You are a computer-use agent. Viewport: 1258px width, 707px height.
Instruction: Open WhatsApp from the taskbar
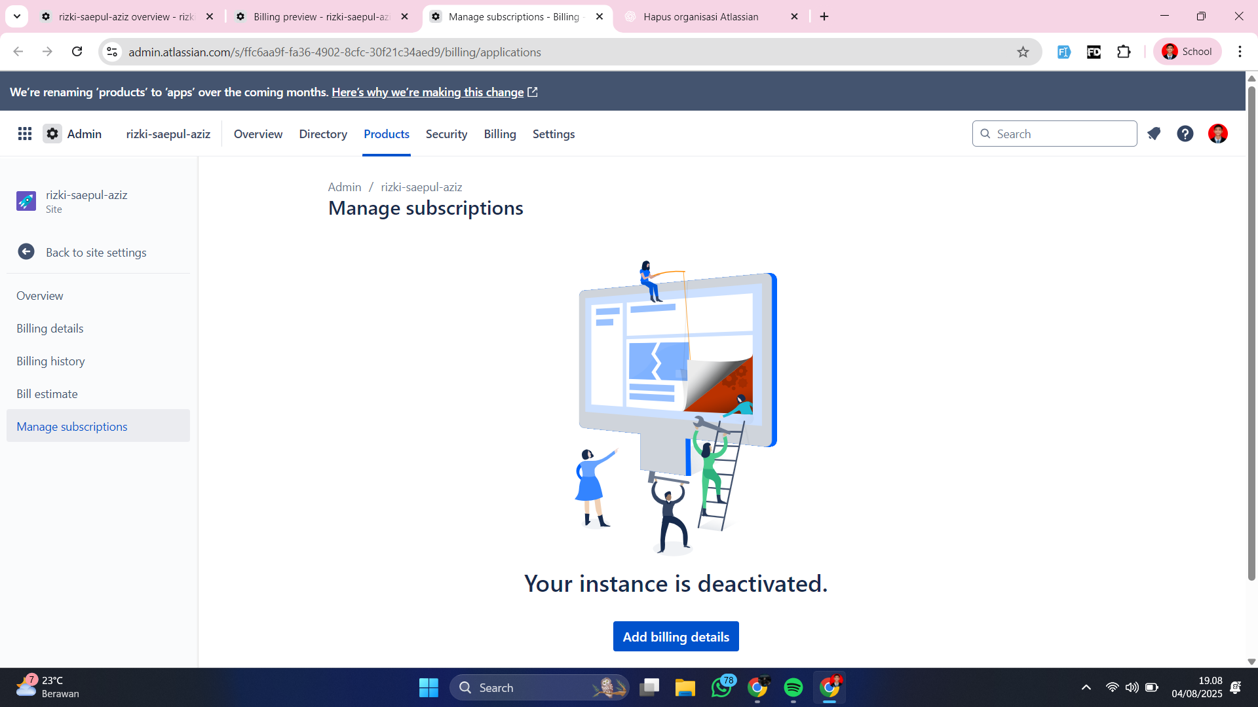click(x=721, y=687)
